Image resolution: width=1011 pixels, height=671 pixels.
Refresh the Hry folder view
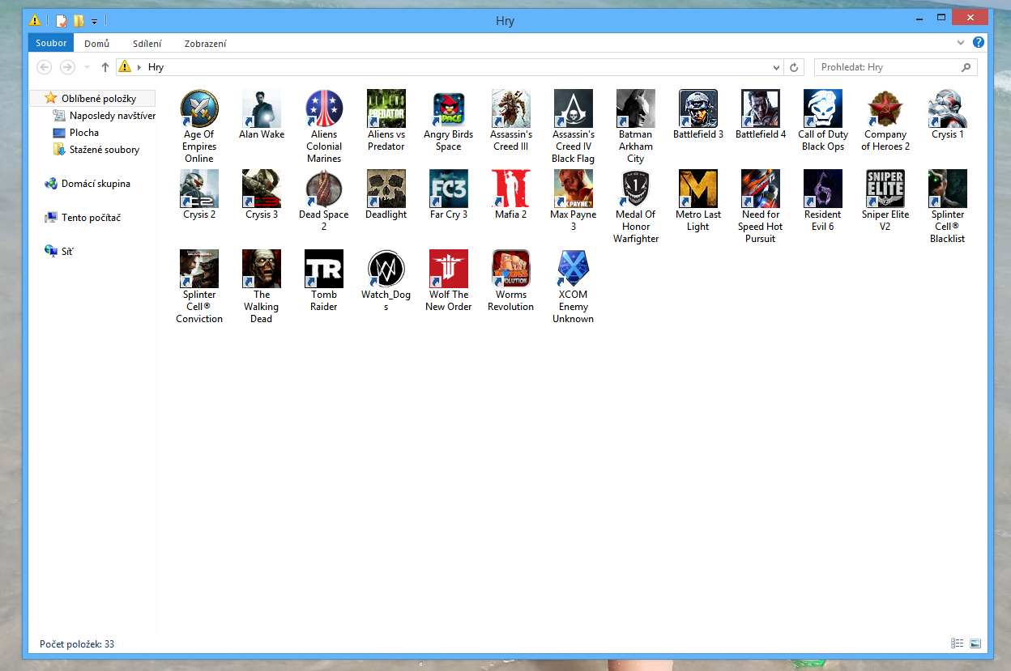click(x=795, y=67)
